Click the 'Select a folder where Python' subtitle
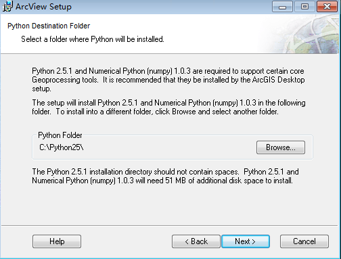The image size is (341, 259). click(x=93, y=39)
